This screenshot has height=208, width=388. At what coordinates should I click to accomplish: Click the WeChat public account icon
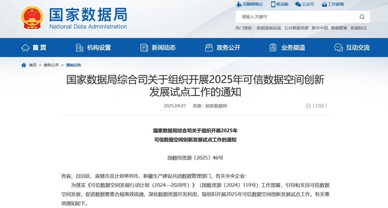(x=298, y=4)
